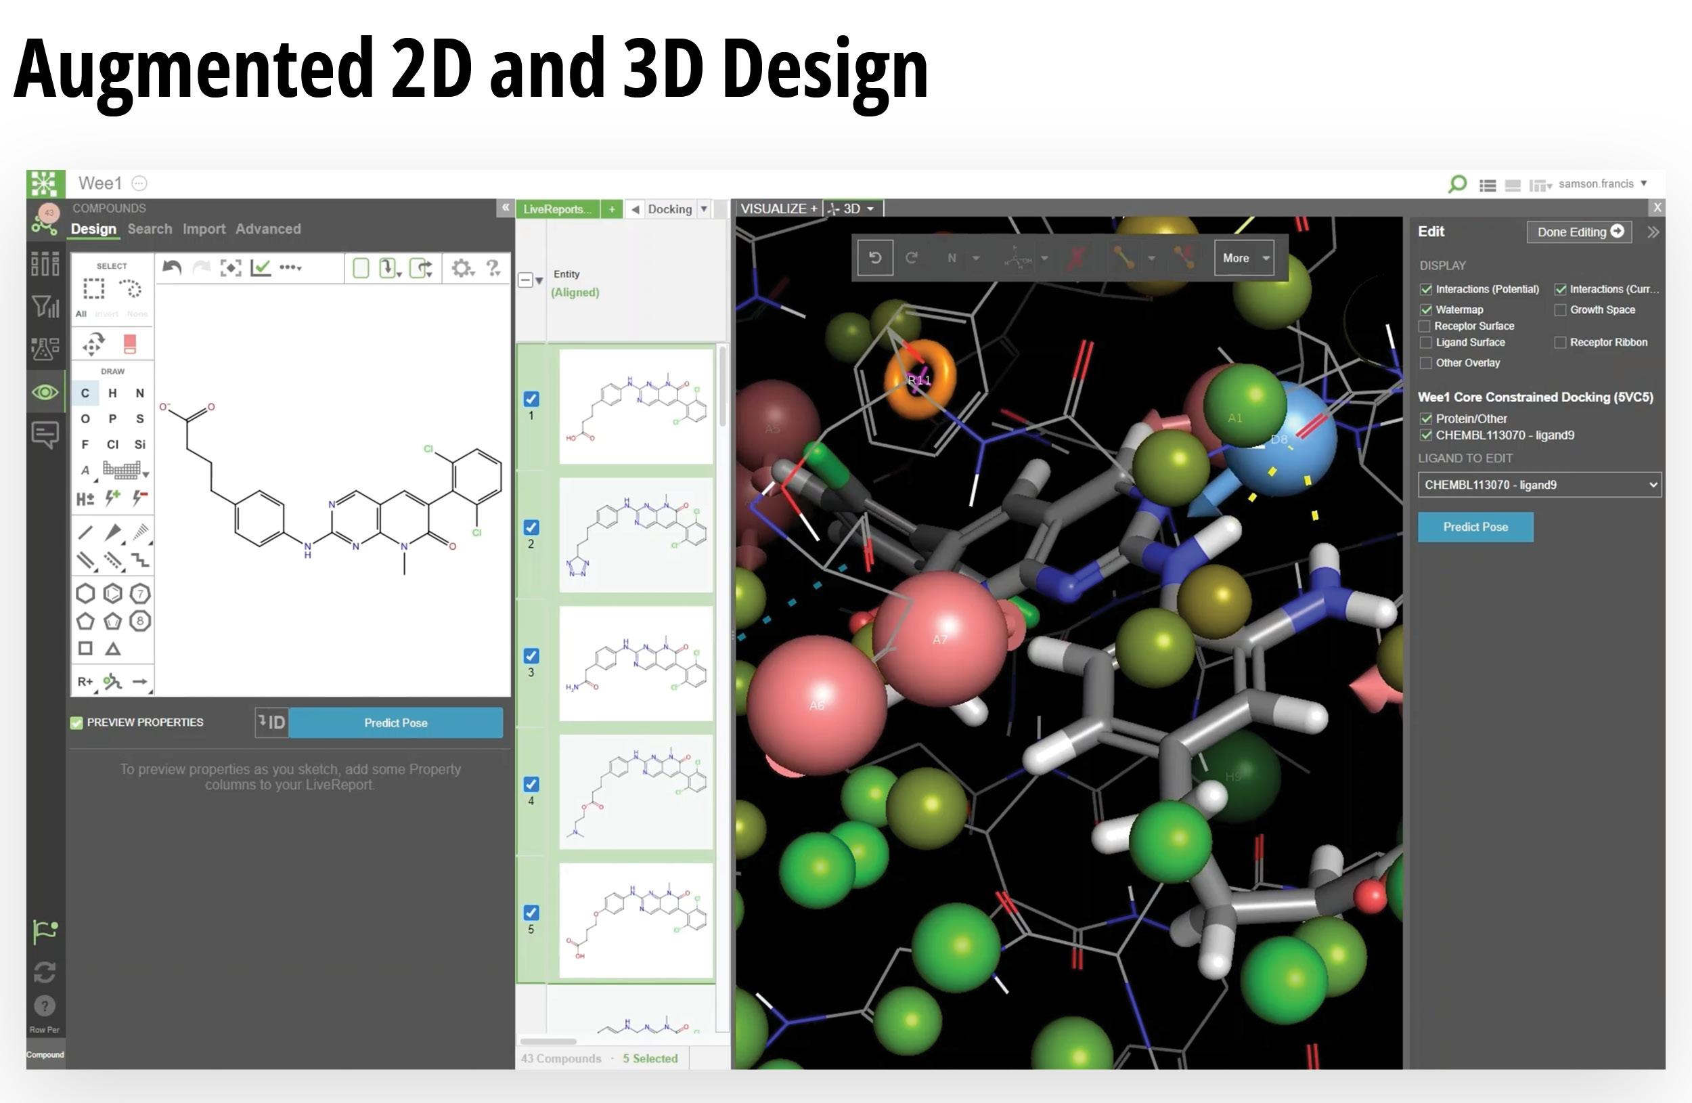Click Predict Pose in the Edit panel
The height and width of the screenshot is (1103, 1692).
coord(1475,527)
